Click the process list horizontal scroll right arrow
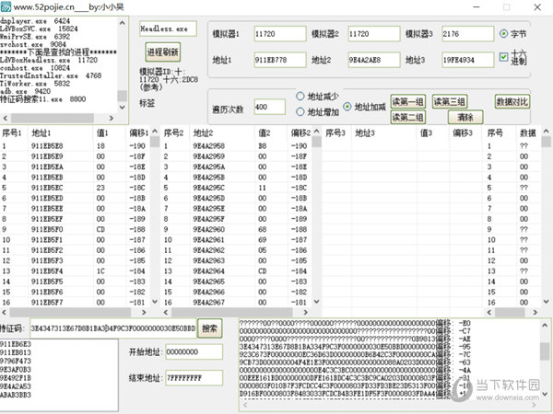553x414 pixels. (x=112, y=118)
